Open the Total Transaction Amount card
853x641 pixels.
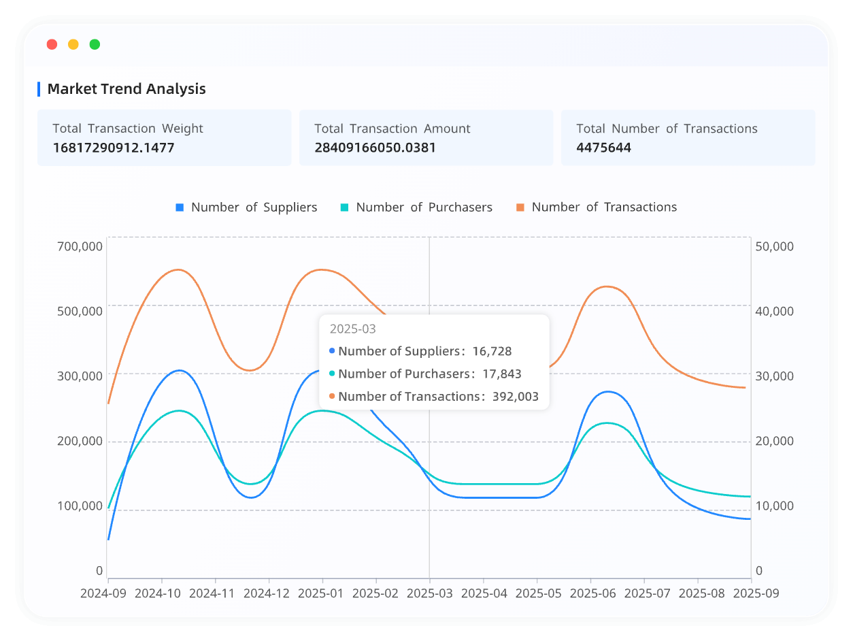click(426, 137)
